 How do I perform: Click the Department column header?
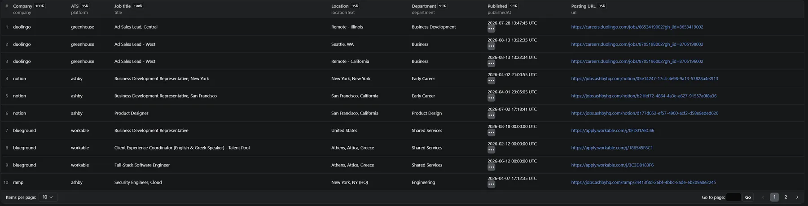coord(424,6)
